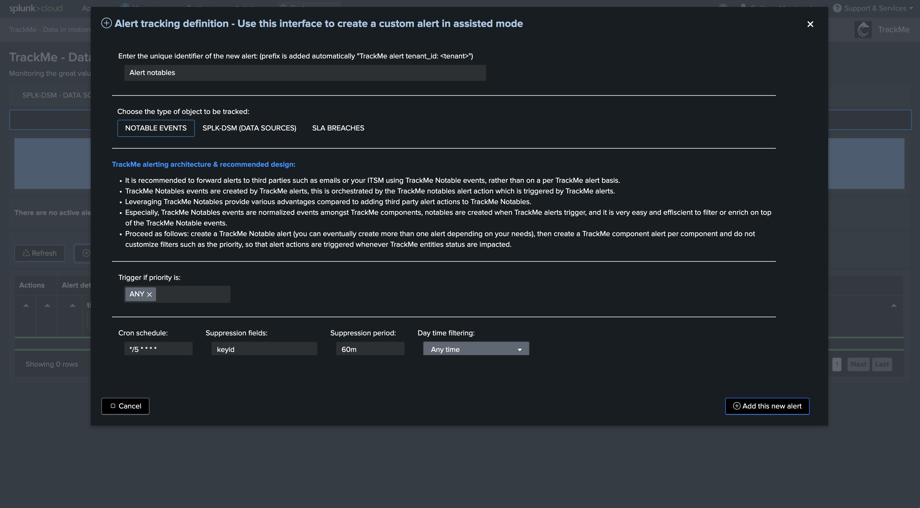The height and width of the screenshot is (508, 920).
Task: Click 'TrackMe - Data in motion' nav item
Action: [x=50, y=30]
